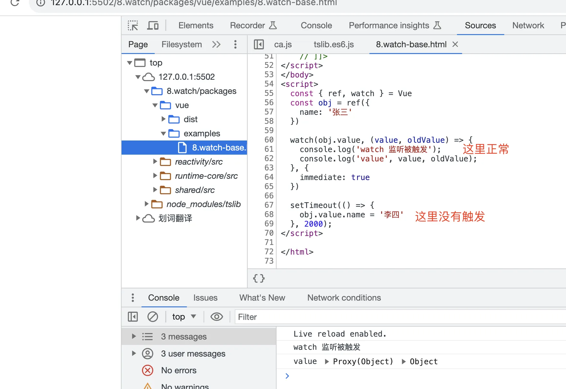Click the pretty print braces icon
This screenshot has width=566, height=389.
click(x=259, y=278)
